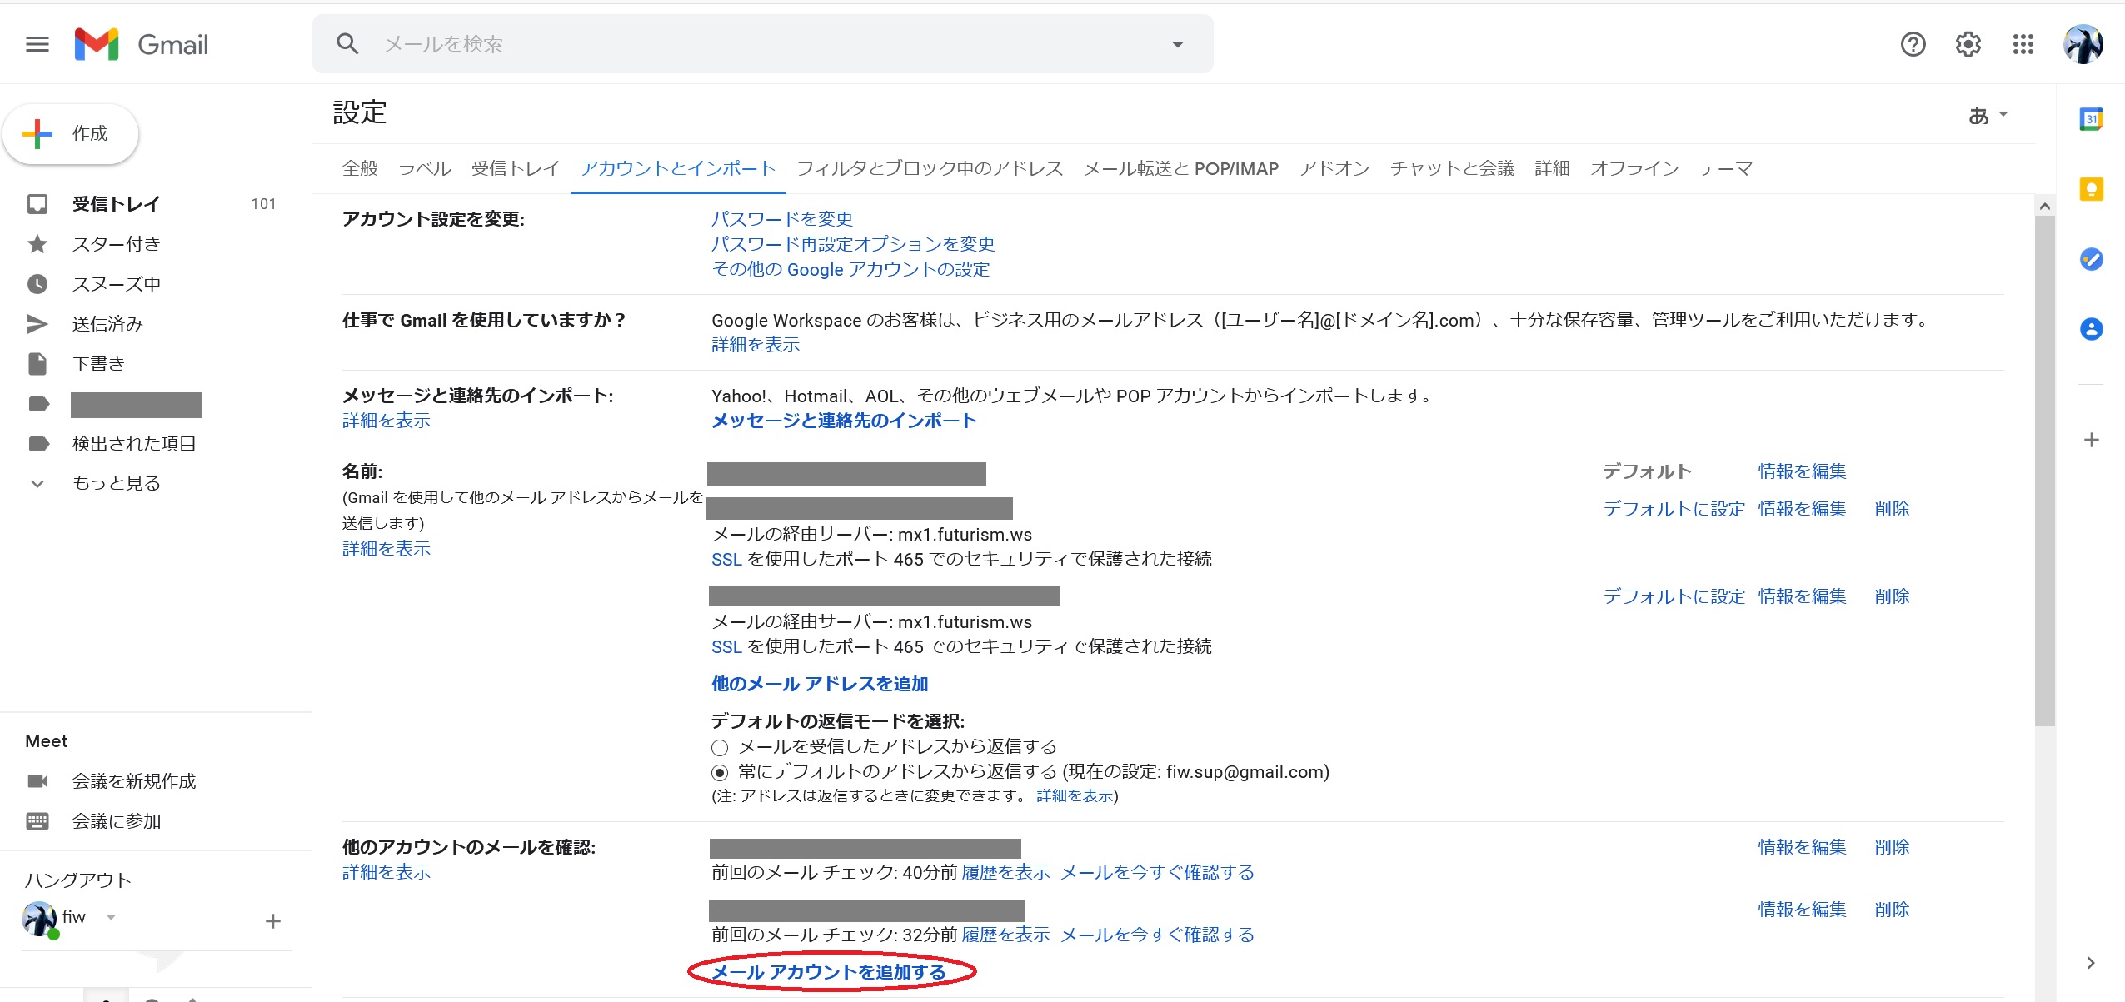Screen dimensions: 2125x1002
Task: Click the settings gear icon
Action: tap(1968, 44)
